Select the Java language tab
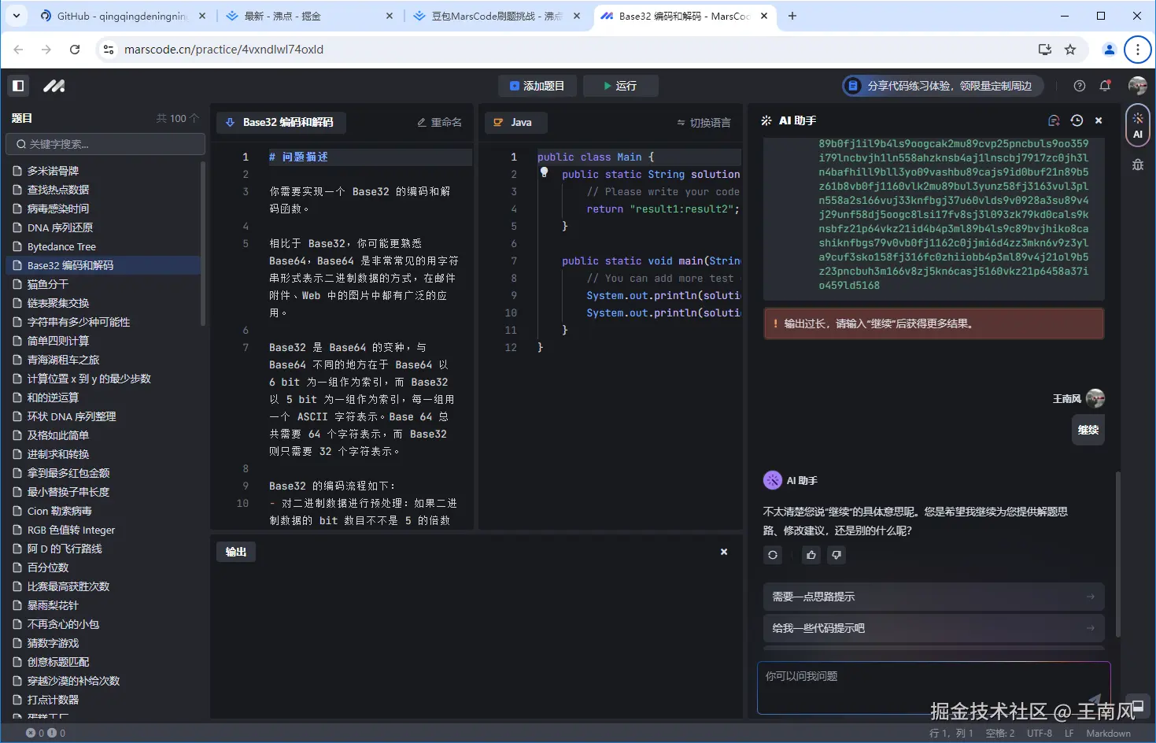The height and width of the screenshot is (743, 1156). point(515,122)
